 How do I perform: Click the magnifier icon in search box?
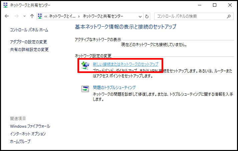[x=229, y=16]
